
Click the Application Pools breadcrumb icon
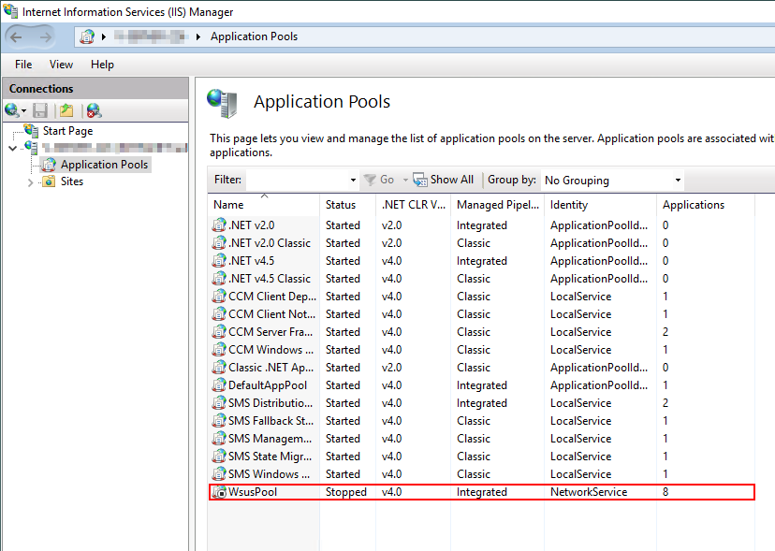87,36
